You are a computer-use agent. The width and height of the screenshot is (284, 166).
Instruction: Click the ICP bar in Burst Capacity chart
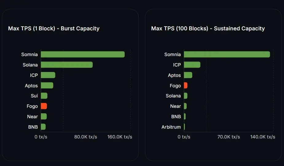(48, 75)
